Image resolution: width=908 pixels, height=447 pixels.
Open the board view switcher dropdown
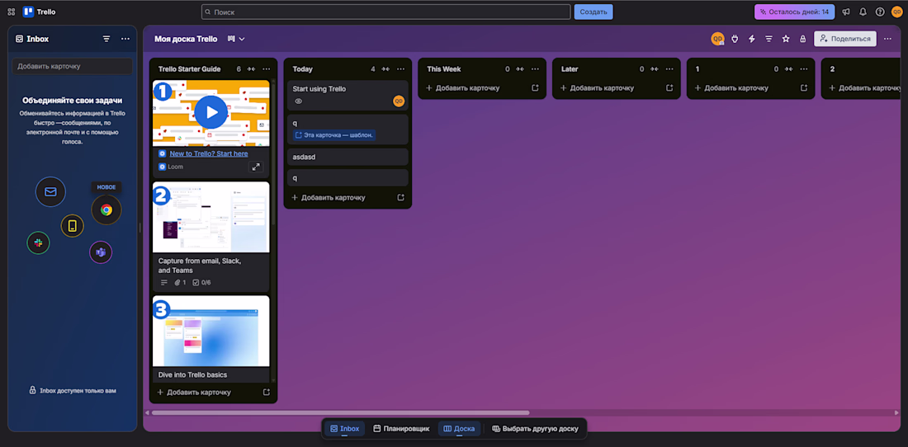tap(236, 39)
